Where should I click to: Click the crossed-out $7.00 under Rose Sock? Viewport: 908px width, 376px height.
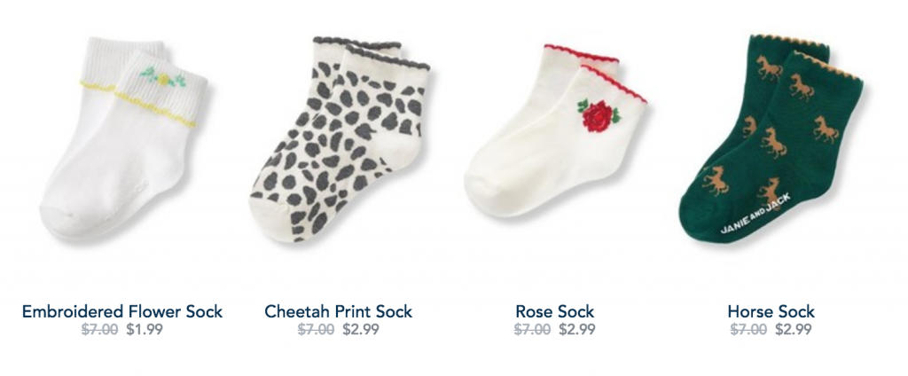point(532,330)
